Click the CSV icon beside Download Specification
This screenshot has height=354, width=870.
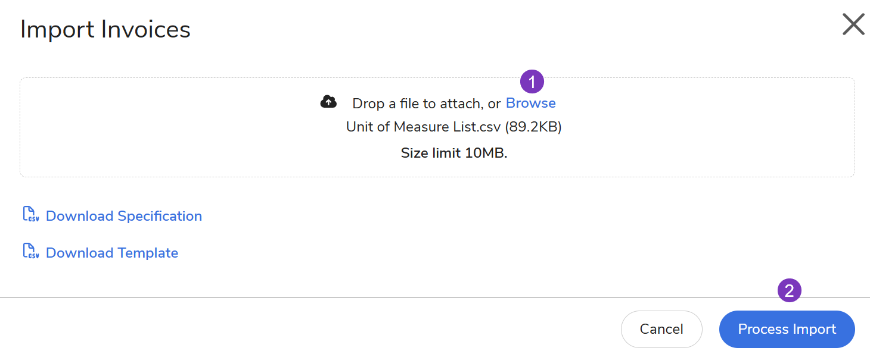pos(30,215)
